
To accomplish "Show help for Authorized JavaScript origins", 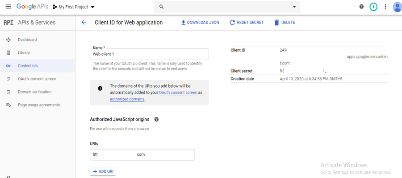I will point(156,119).
